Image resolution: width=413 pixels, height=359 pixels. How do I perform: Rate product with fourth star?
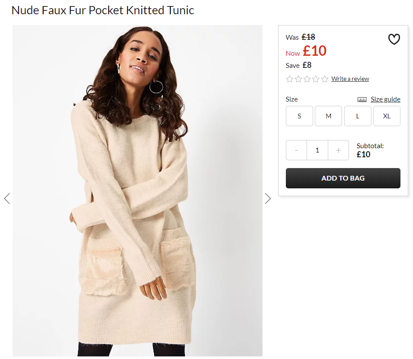click(x=316, y=79)
